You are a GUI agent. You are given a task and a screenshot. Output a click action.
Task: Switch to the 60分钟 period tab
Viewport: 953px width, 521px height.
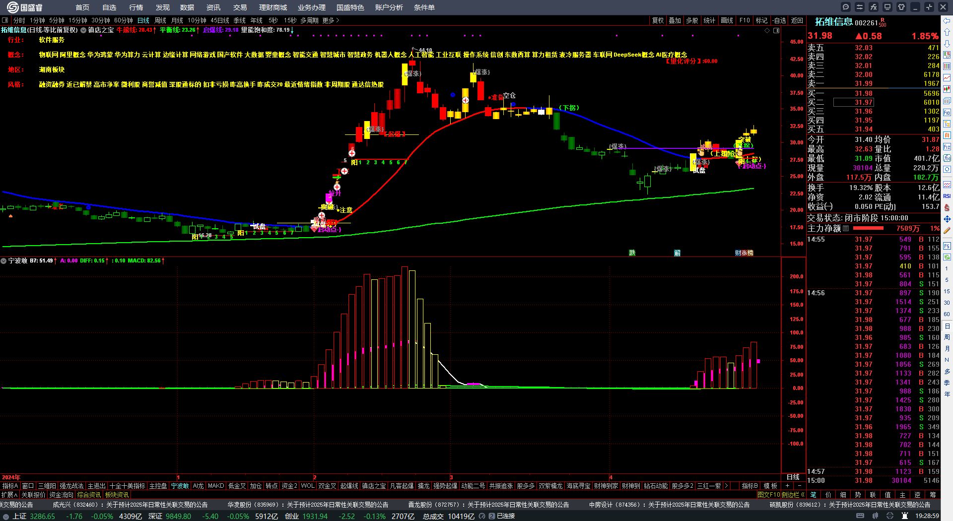123,20
